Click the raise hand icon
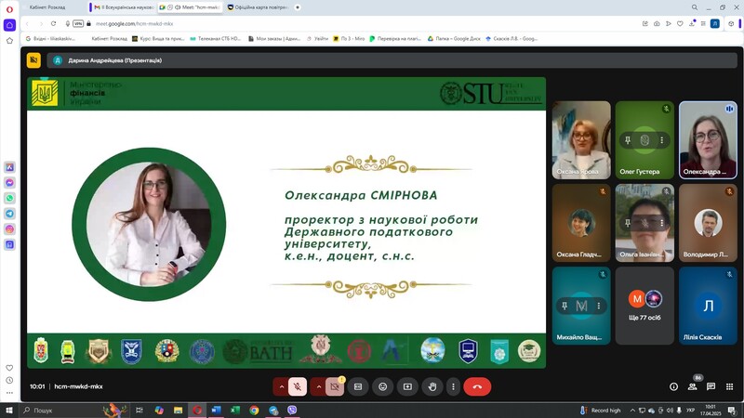 432,386
